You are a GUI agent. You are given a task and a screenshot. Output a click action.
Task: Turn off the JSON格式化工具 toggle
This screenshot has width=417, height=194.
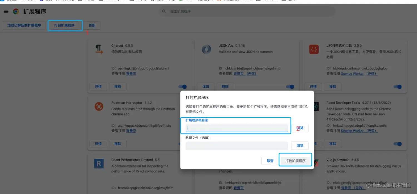click(398, 87)
